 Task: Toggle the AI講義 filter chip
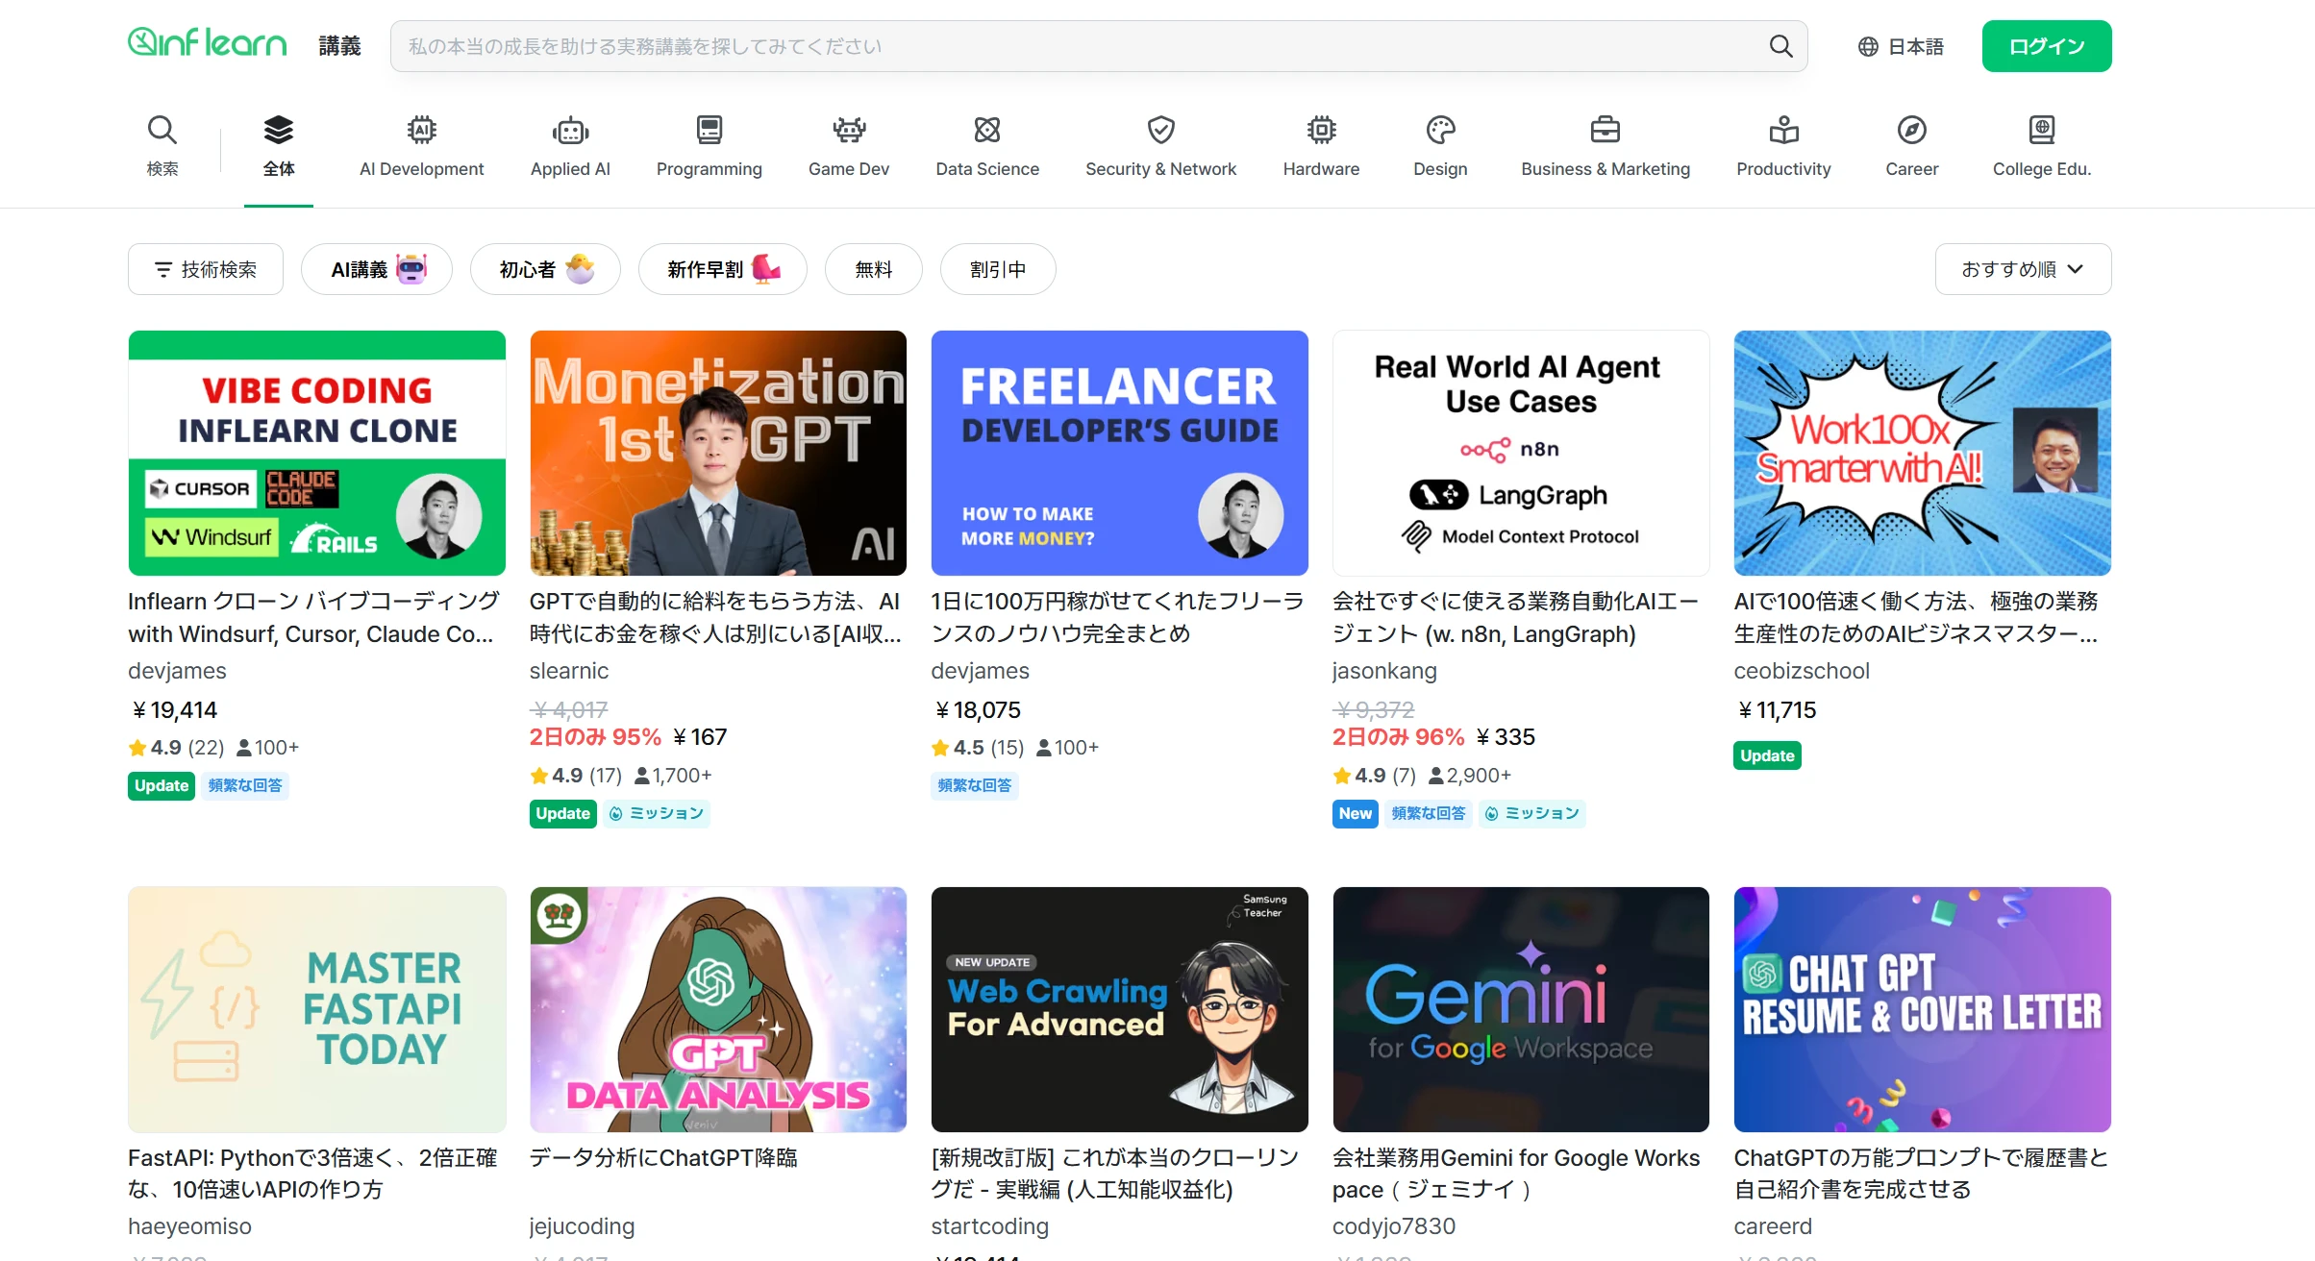pos(377,269)
